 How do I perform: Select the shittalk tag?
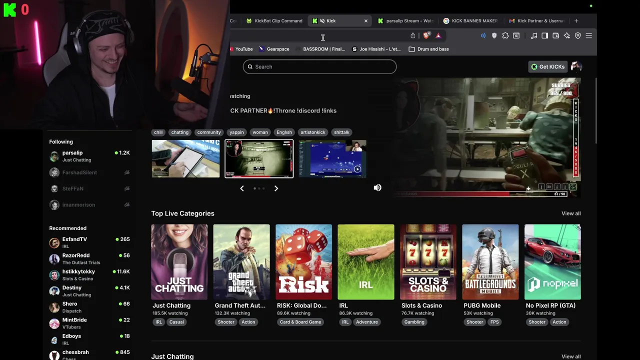(x=342, y=132)
